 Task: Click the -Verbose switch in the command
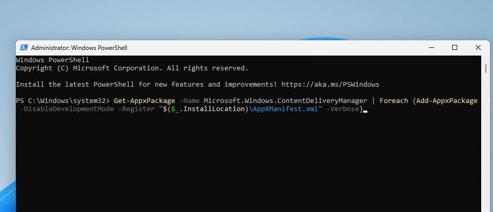[343, 110]
